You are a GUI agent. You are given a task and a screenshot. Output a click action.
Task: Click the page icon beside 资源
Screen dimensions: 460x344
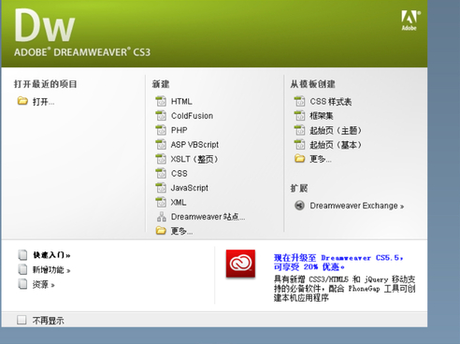pyautogui.click(x=22, y=284)
